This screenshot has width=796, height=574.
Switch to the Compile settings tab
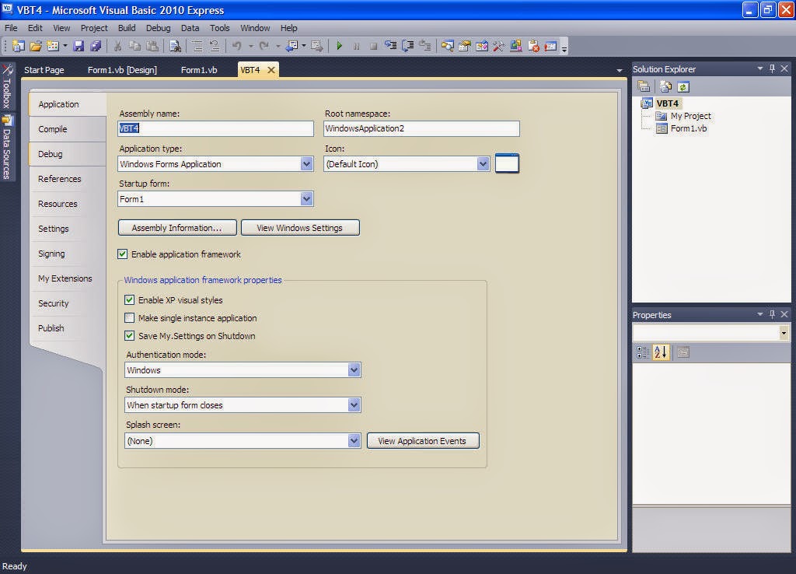pos(51,129)
